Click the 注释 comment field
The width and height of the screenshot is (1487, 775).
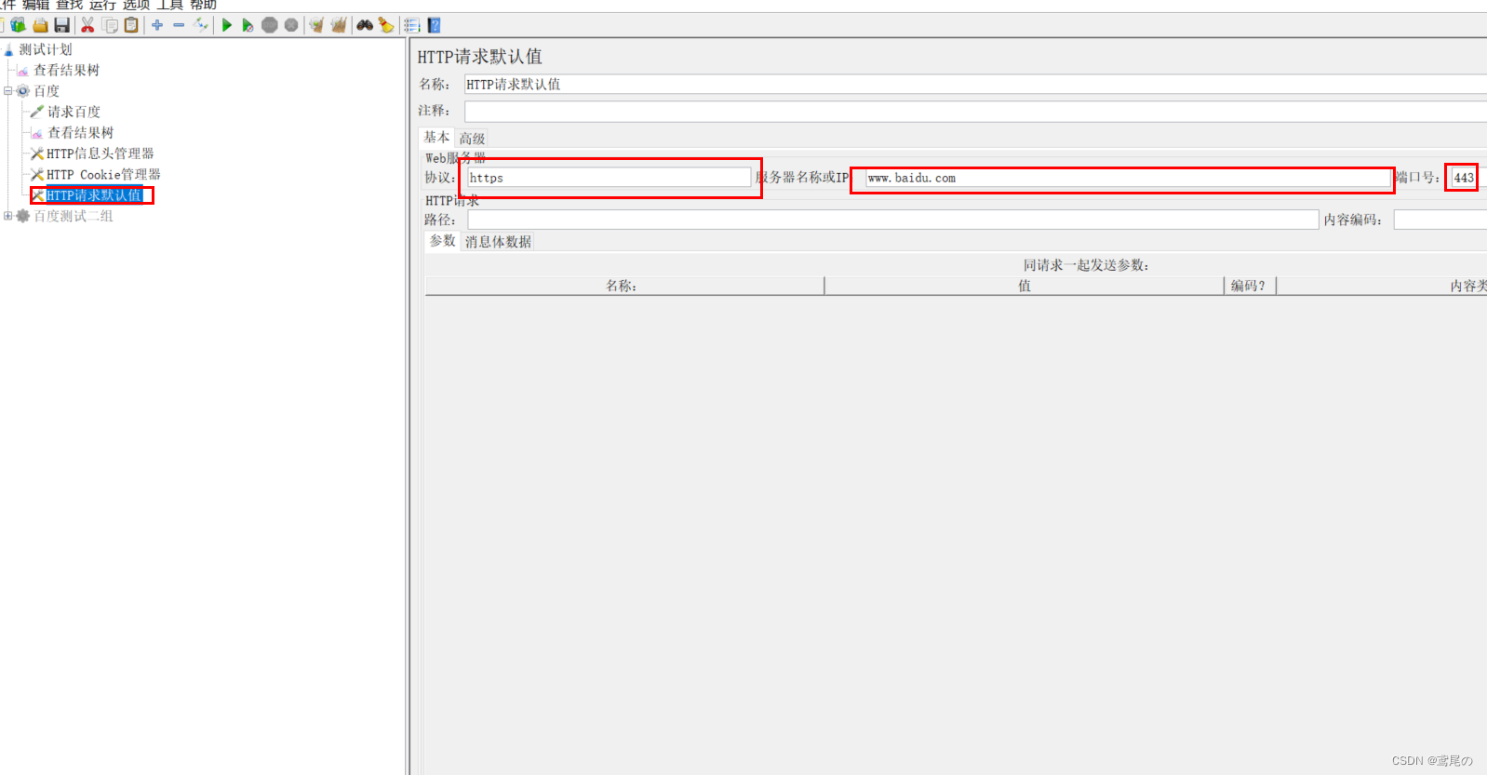(x=975, y=112)
